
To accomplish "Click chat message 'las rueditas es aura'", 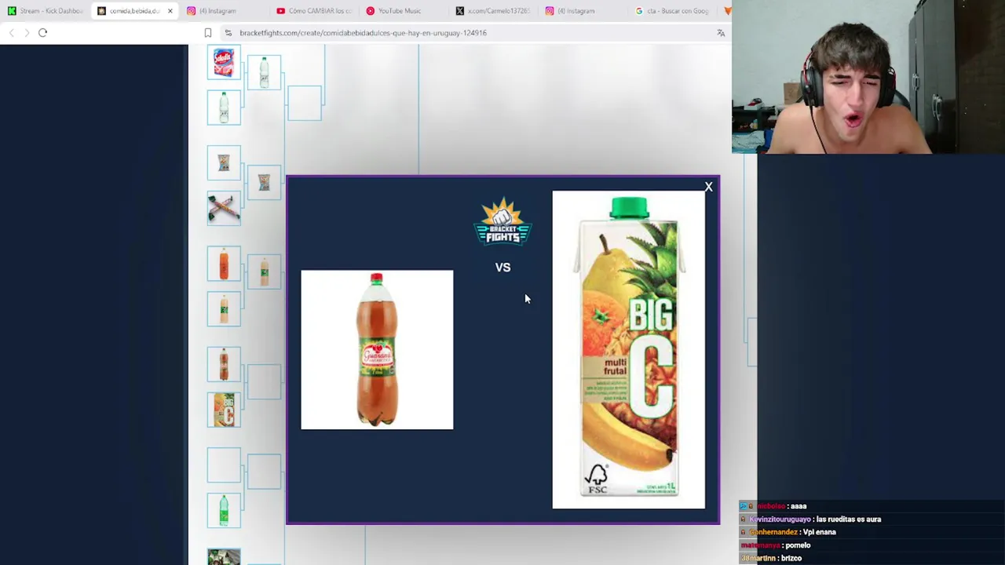I will (848, 519).
